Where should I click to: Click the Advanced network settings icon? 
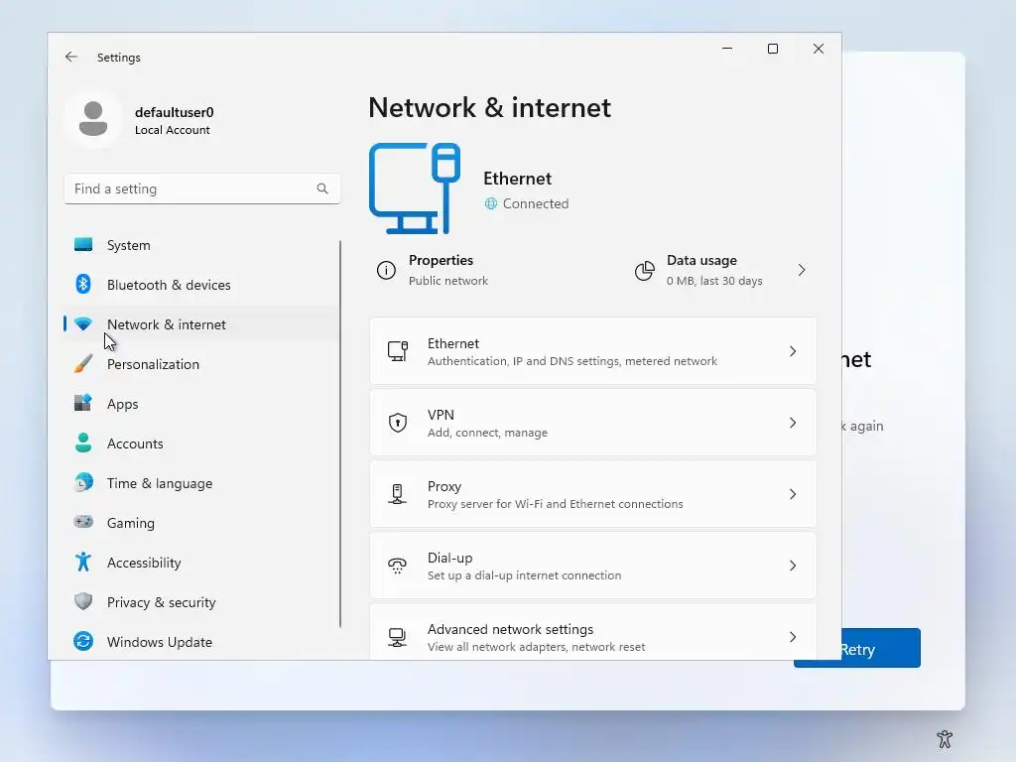tap(397, 637)
